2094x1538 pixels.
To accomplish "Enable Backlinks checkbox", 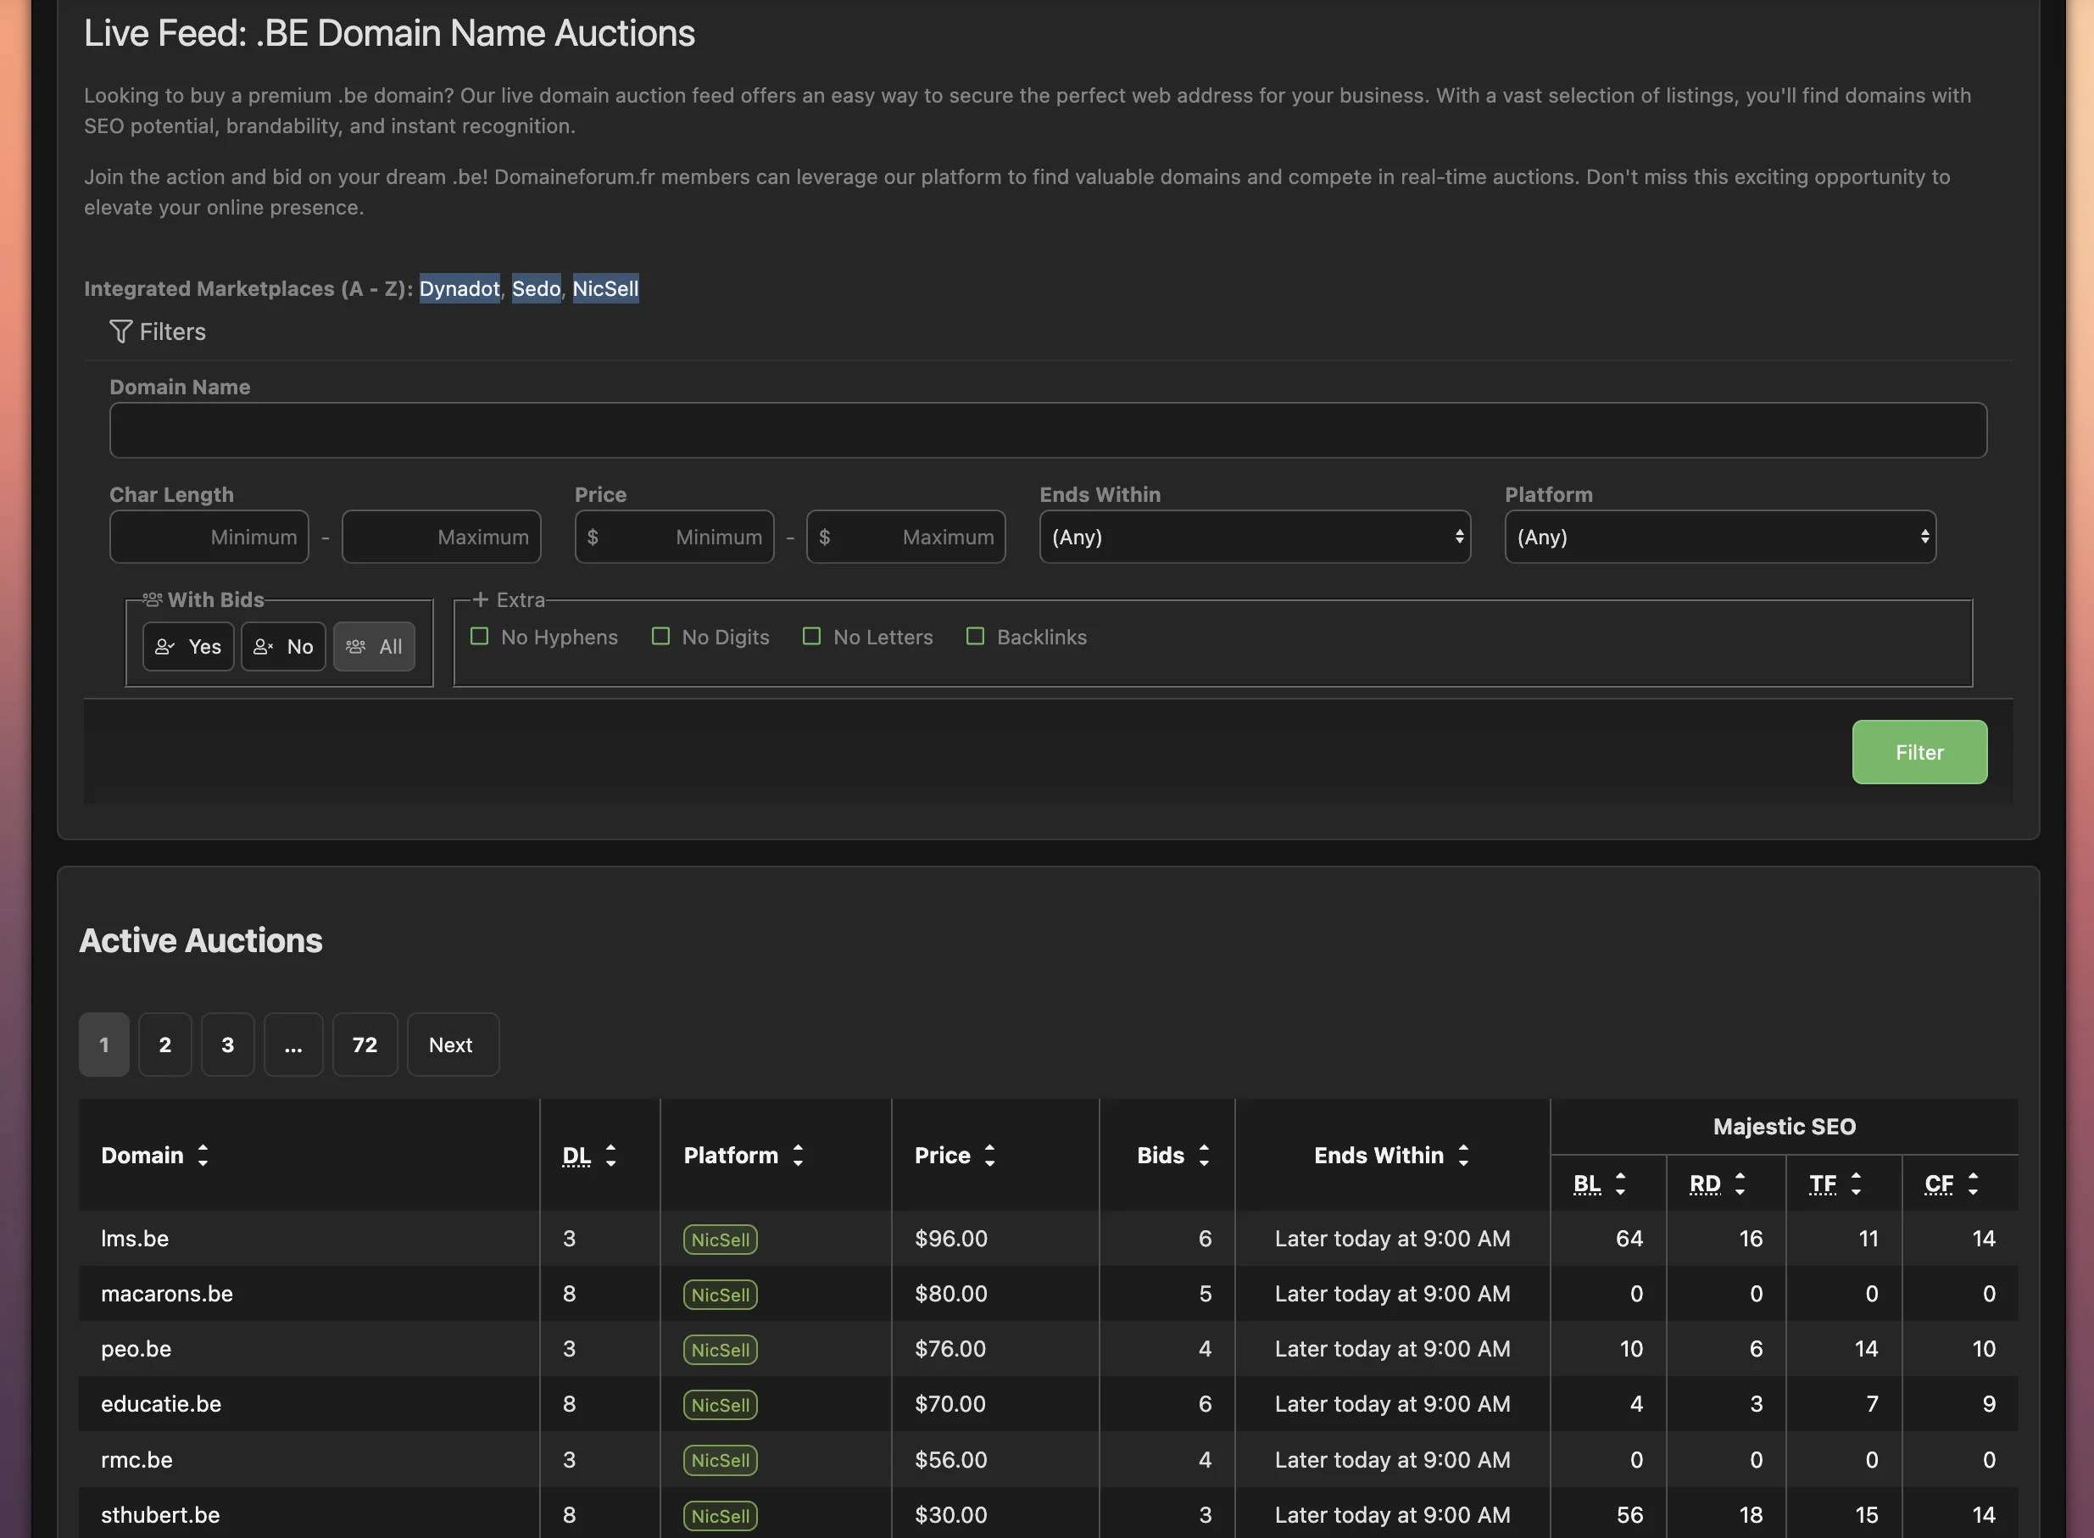I will [x=975, y=636].
